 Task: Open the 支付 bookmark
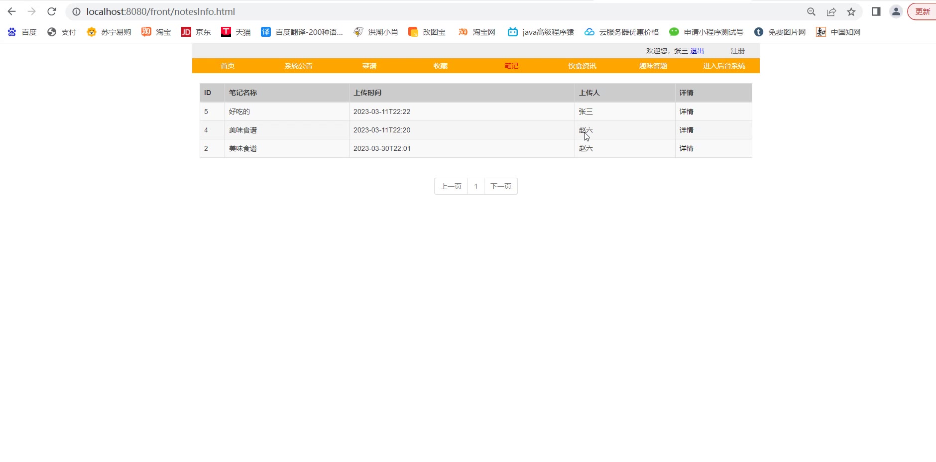click(62, 32)
